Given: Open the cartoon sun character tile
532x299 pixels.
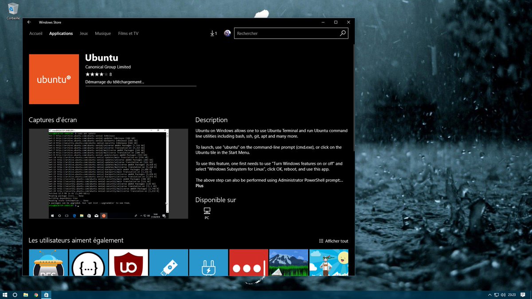Looking at the screenshot, I should pos(329,262).
